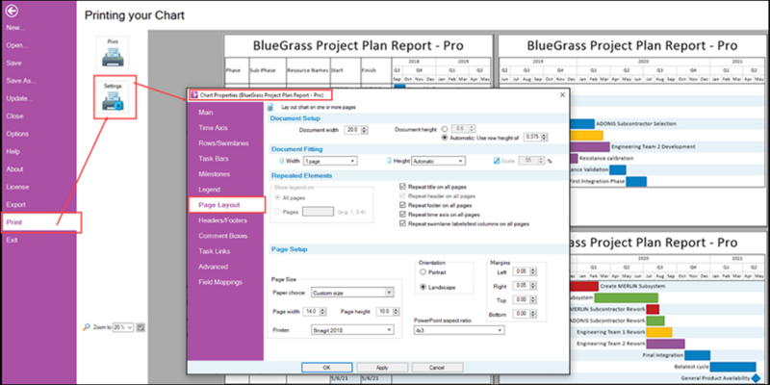Open the Width fitting dropdown
The height and width of the screenshot is (385, 770).
pos(330,161)
